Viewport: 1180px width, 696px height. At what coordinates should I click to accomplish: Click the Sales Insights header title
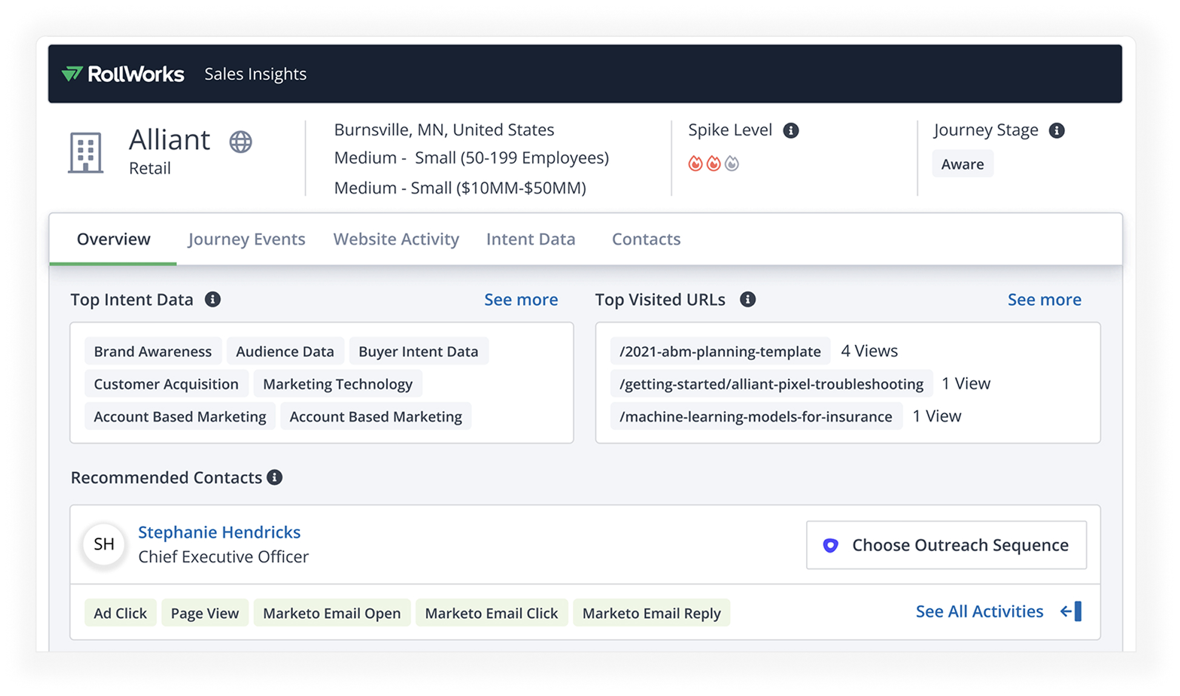[x=255, y=74]
